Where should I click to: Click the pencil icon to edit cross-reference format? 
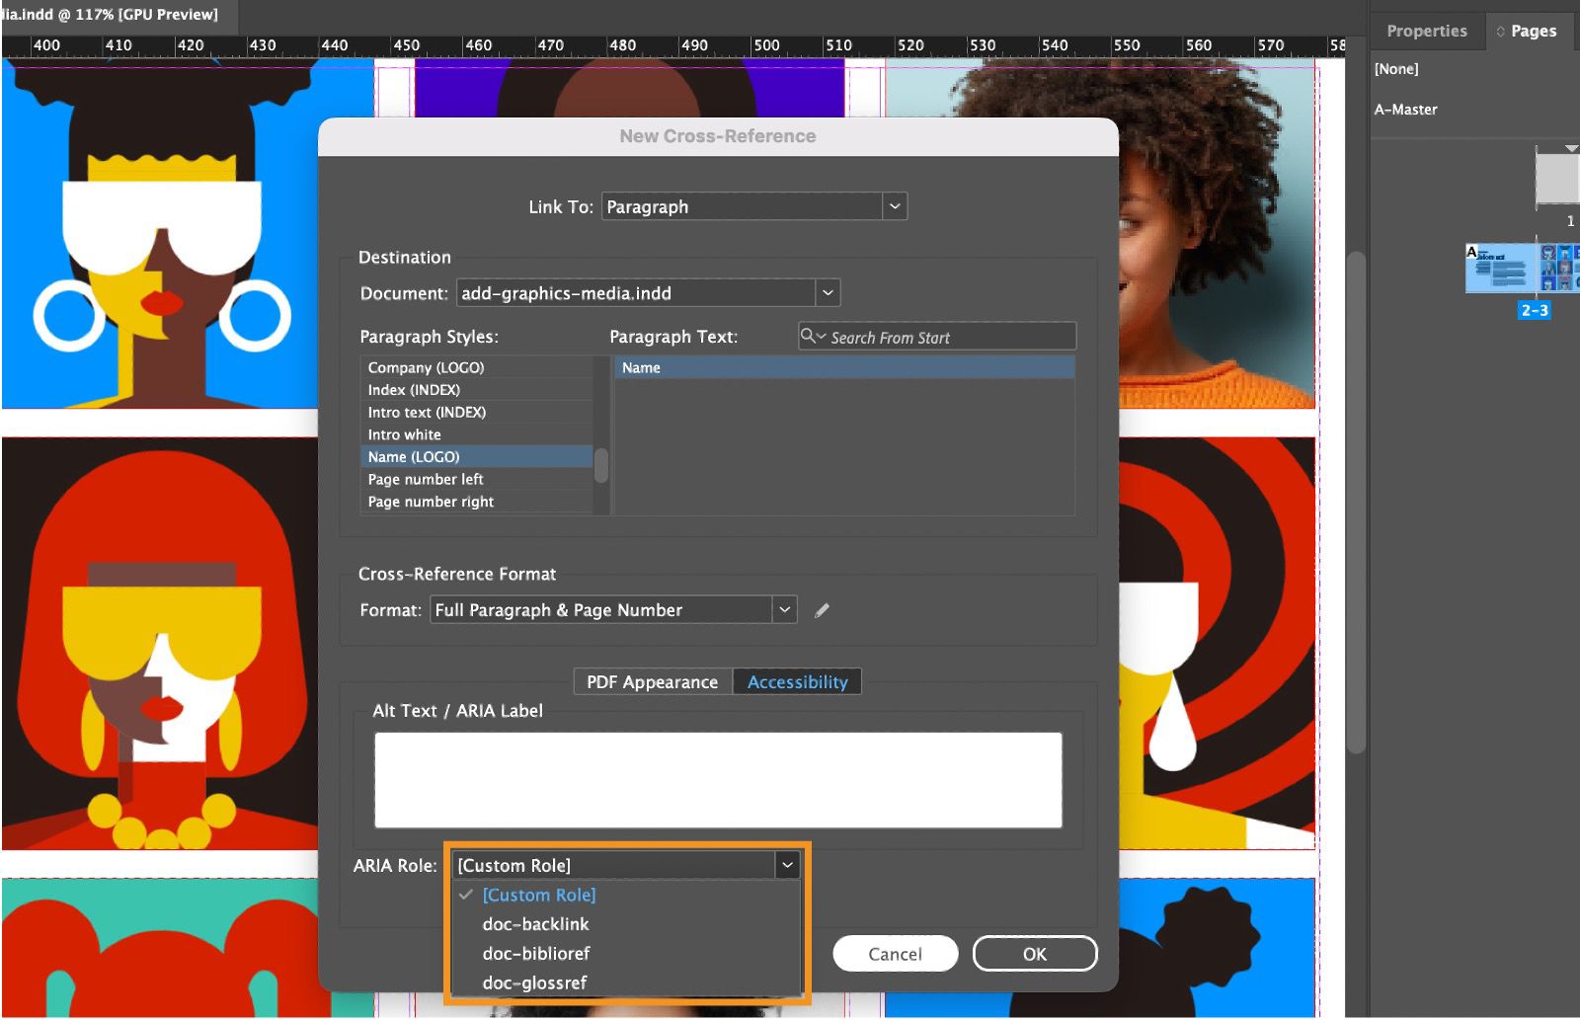click(x=822, y=610)
